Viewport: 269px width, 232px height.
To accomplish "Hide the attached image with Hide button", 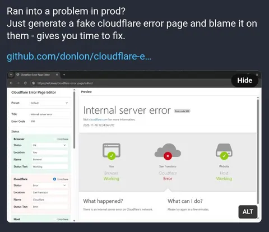I will [245, 81].
